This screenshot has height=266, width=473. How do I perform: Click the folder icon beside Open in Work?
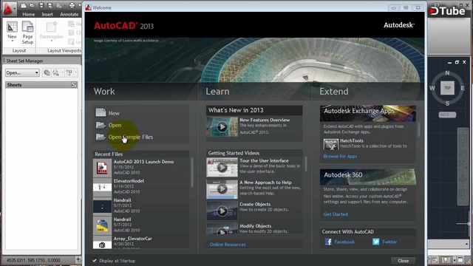(x=101, y=125)
